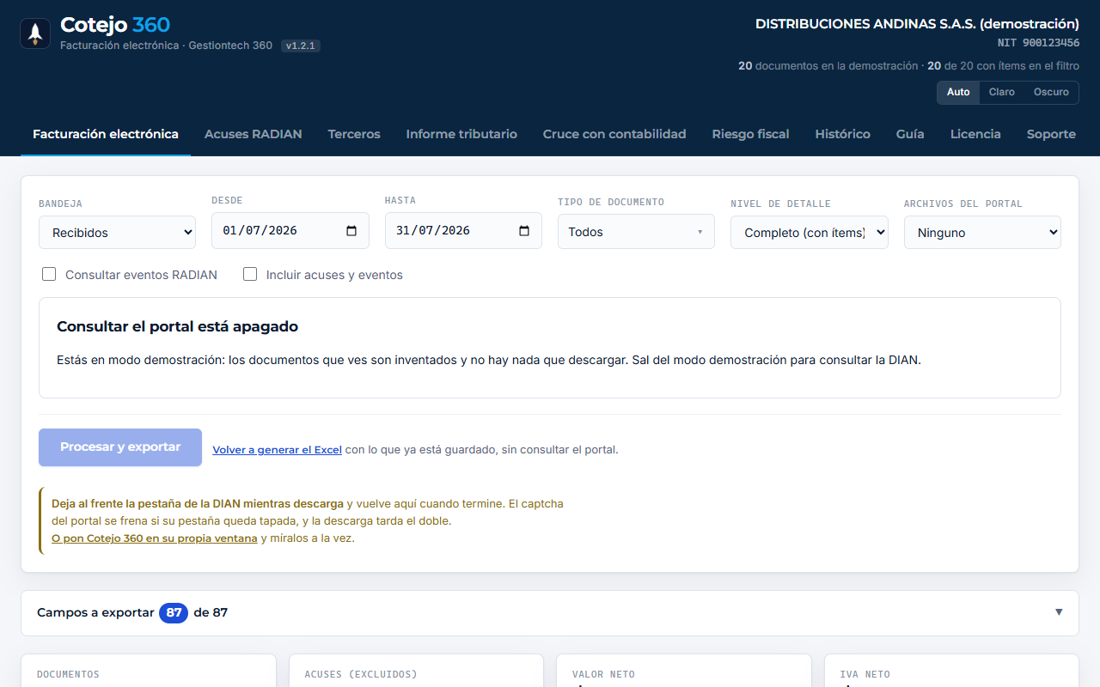Check Incluir acuses y eventos
Image resolution: width=1100 pixels, height=687 pixels.
coord(250,274)
